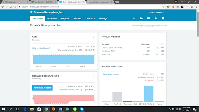Click the volume icon in system tray

point(180,109)
